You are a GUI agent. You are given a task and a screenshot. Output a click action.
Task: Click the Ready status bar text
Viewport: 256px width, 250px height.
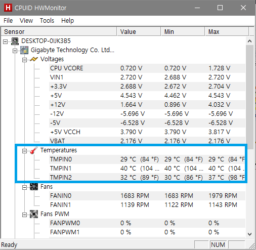coord(9,245)
